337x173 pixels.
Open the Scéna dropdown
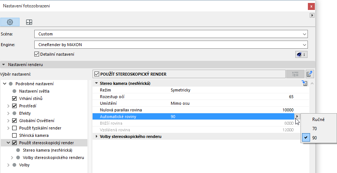pyautogui.click(x=171, y=34)
